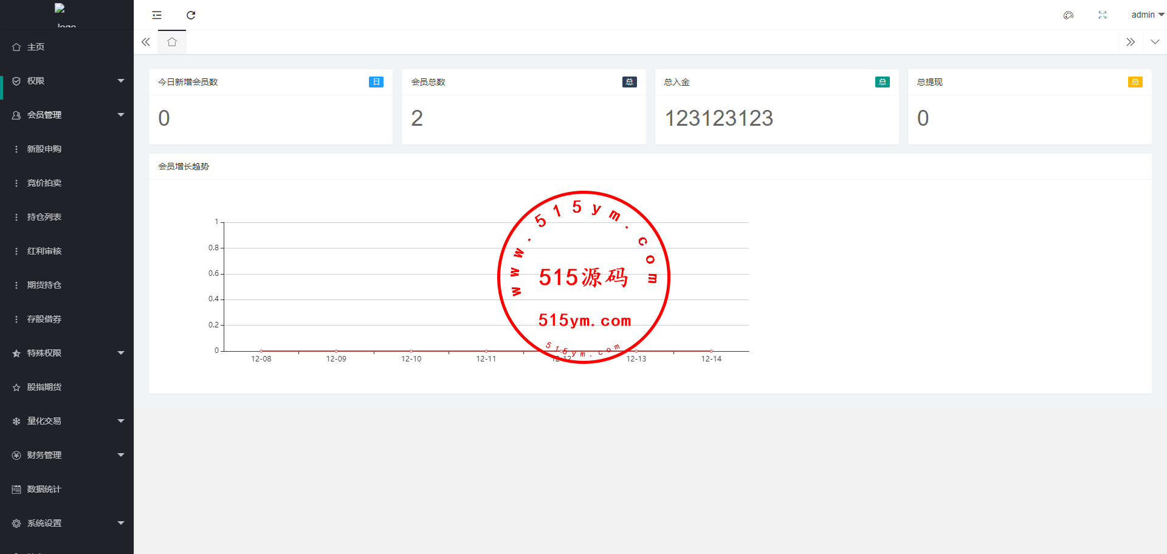
Task: Click the 12-13 data point on chart
Action: pos(636,351)
